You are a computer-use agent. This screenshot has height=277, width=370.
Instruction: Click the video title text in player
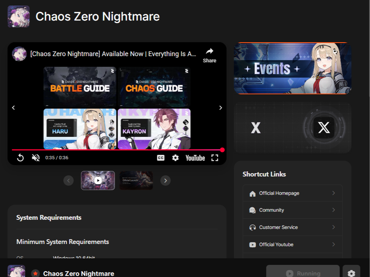(x=113, y=54)
